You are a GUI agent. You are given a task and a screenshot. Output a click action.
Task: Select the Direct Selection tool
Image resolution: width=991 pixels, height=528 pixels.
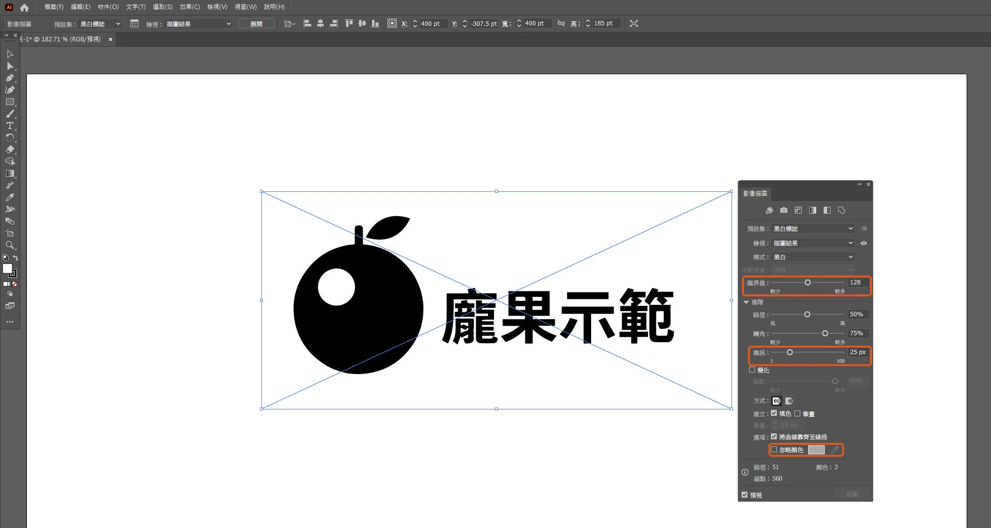click(10, 66)
